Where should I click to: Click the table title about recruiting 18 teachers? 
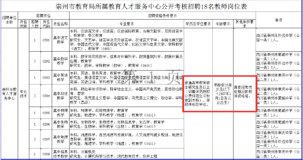[151, 6]
